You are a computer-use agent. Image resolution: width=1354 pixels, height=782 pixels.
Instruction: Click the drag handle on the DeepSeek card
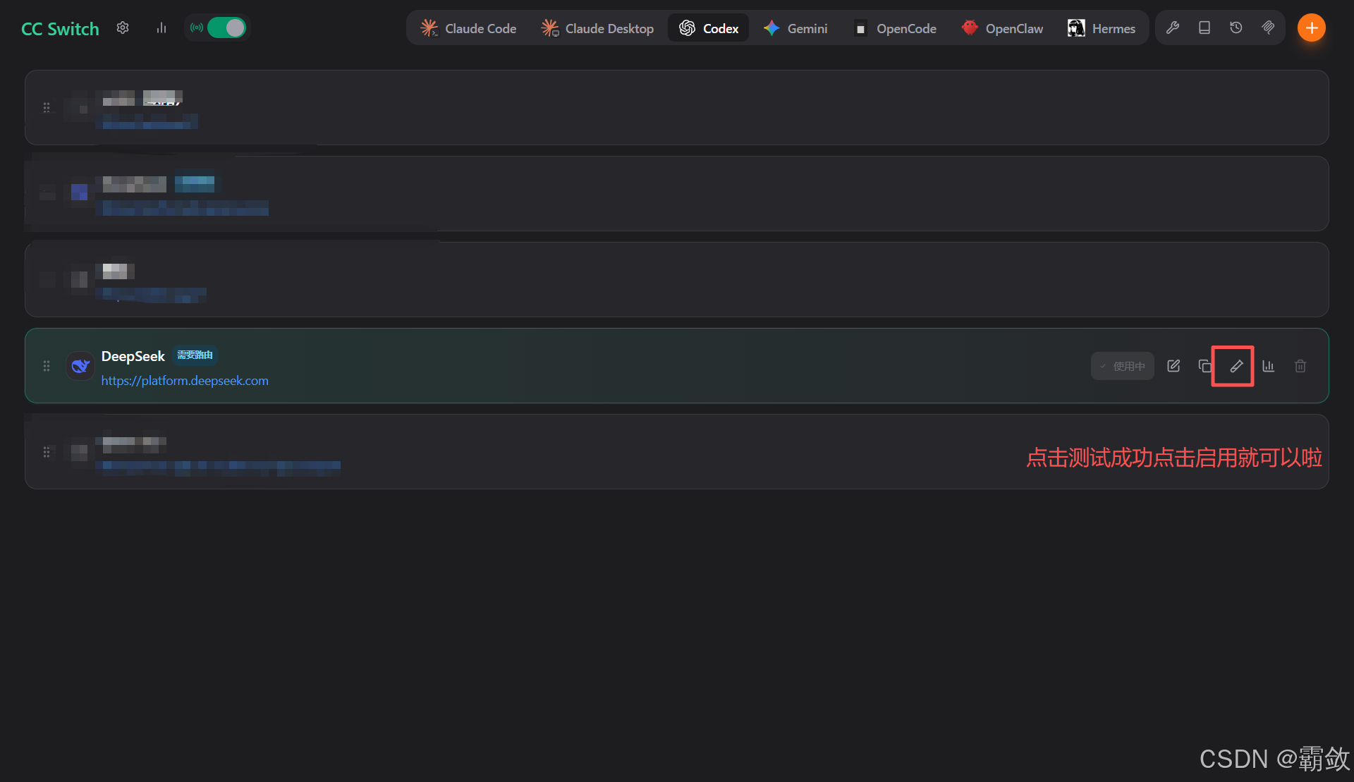tap(47, 366)
